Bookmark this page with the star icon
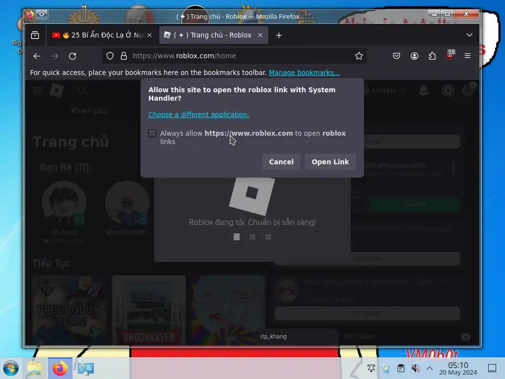This screenshot has width=505, height=379. 359,56
